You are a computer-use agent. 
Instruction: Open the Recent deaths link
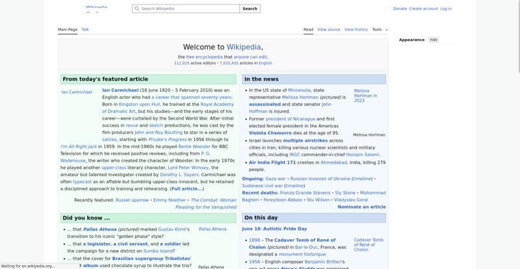coord(259,193)
